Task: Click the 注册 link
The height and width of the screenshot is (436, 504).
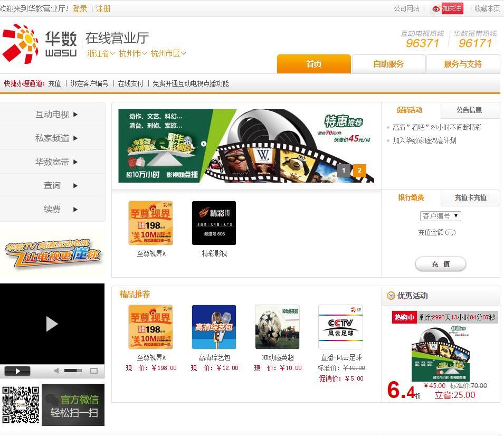Action: pos(103,8)
